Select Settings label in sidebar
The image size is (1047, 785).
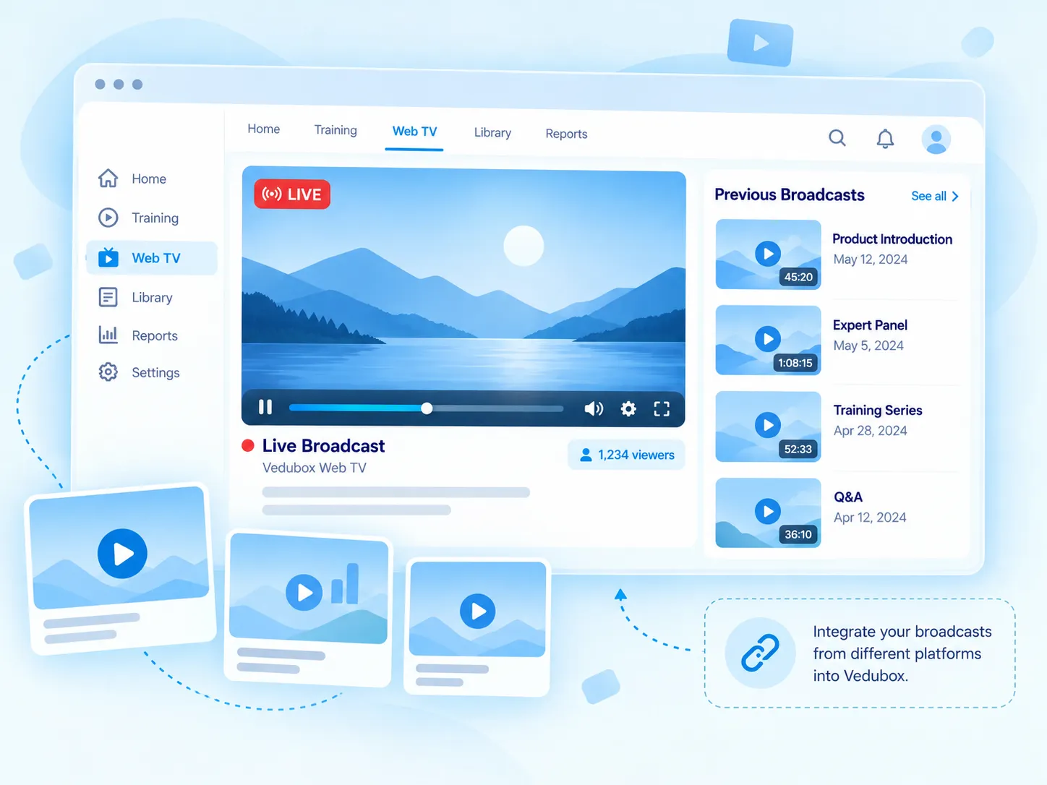click(155, 373)
